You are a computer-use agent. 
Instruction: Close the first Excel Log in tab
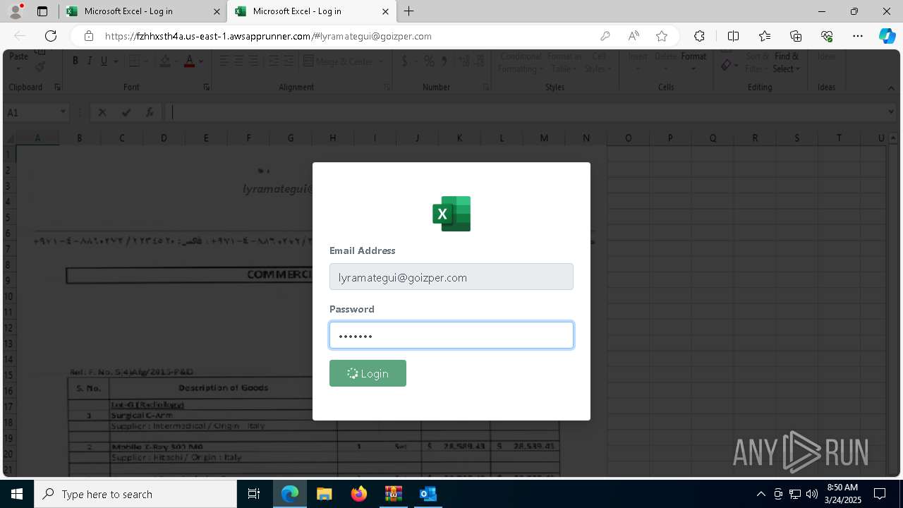pyautogui.click(x=216, y=11)
